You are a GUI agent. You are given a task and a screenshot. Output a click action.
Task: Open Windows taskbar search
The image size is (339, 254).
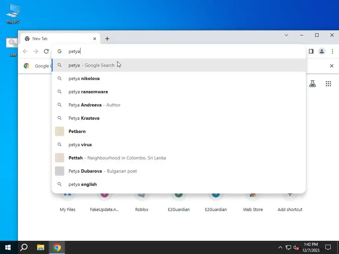pyautogui.click(x=24, y=247)
